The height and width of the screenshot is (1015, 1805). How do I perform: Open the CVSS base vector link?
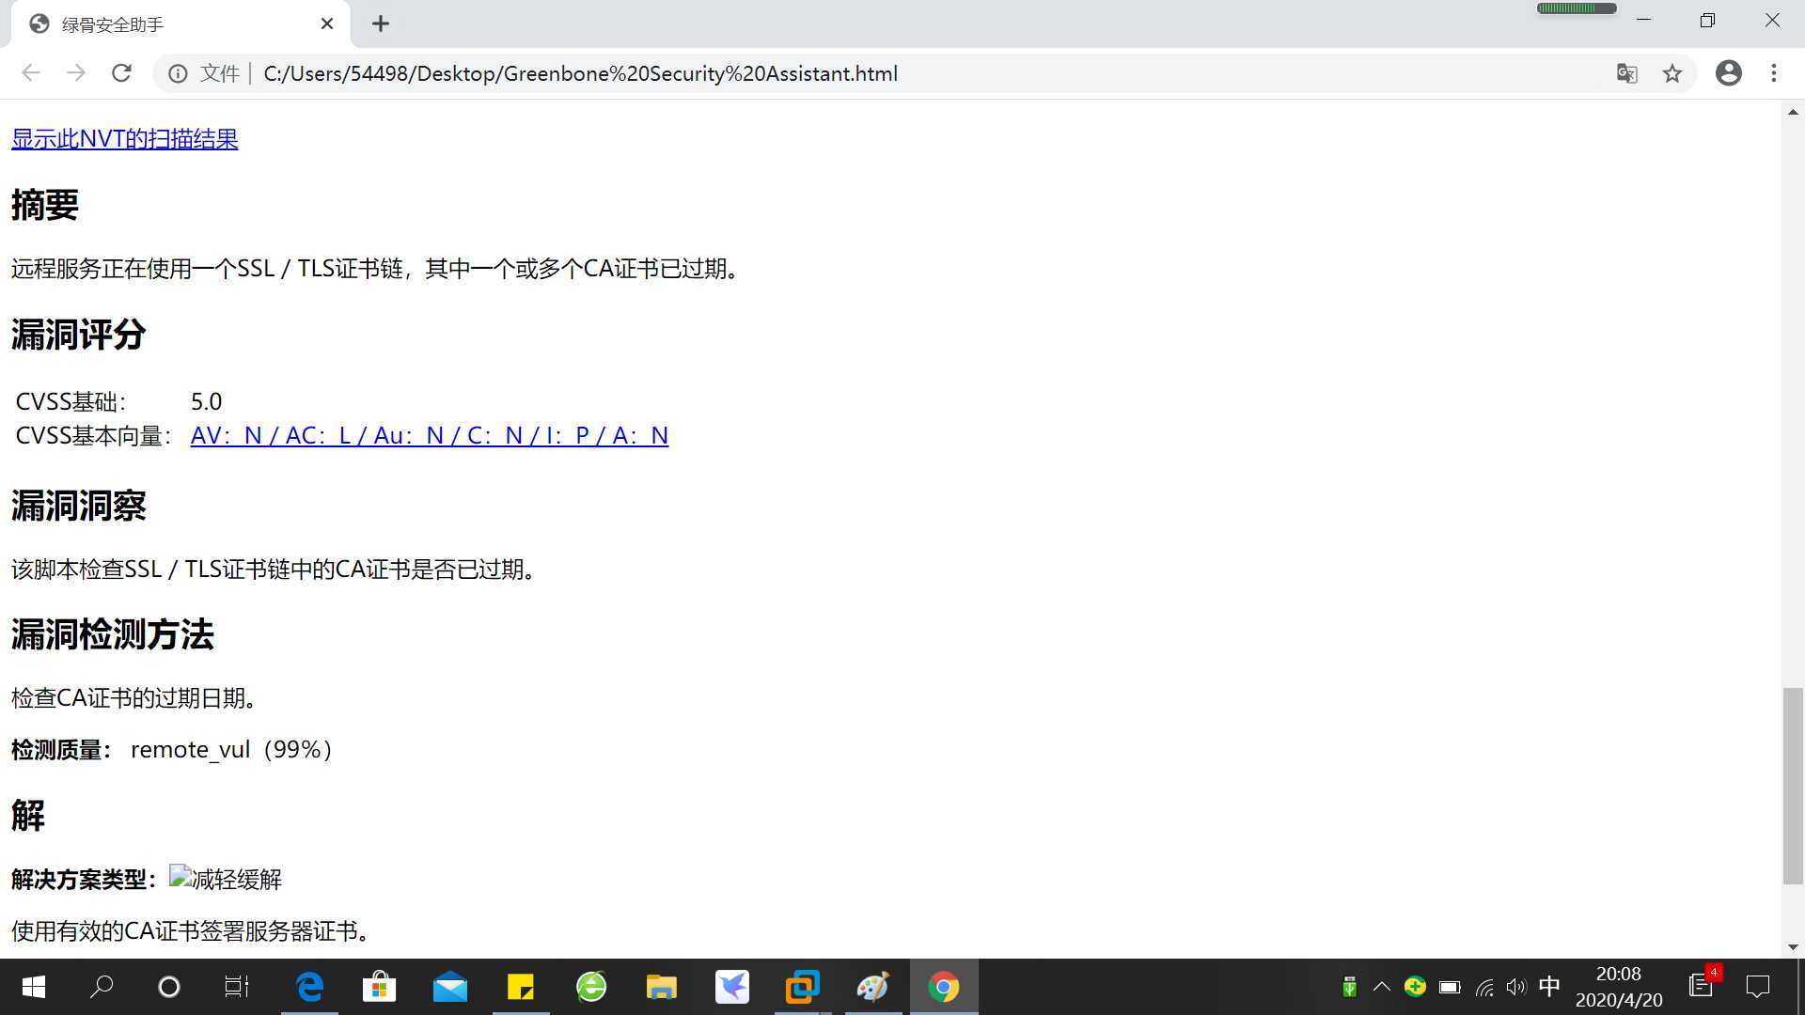429,436
